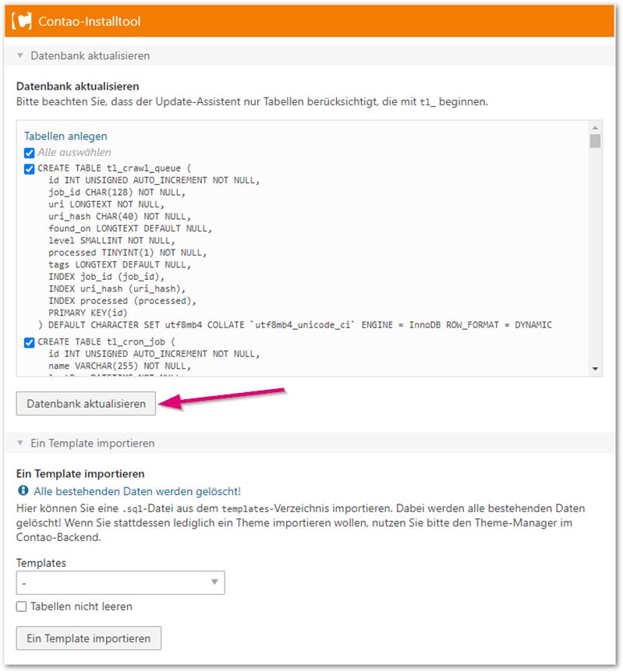Uncheck the CREATE TABLE tl_cron_job checkbox
This screenshot has width=623, height=672.
30,342
